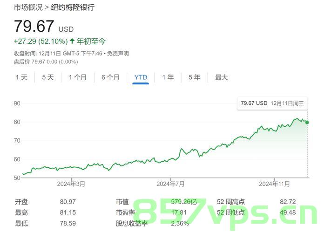Click the 市值 value 579.26亿
Image resolution: width=325 pixels, height=233 pixels.
[184, 202]
